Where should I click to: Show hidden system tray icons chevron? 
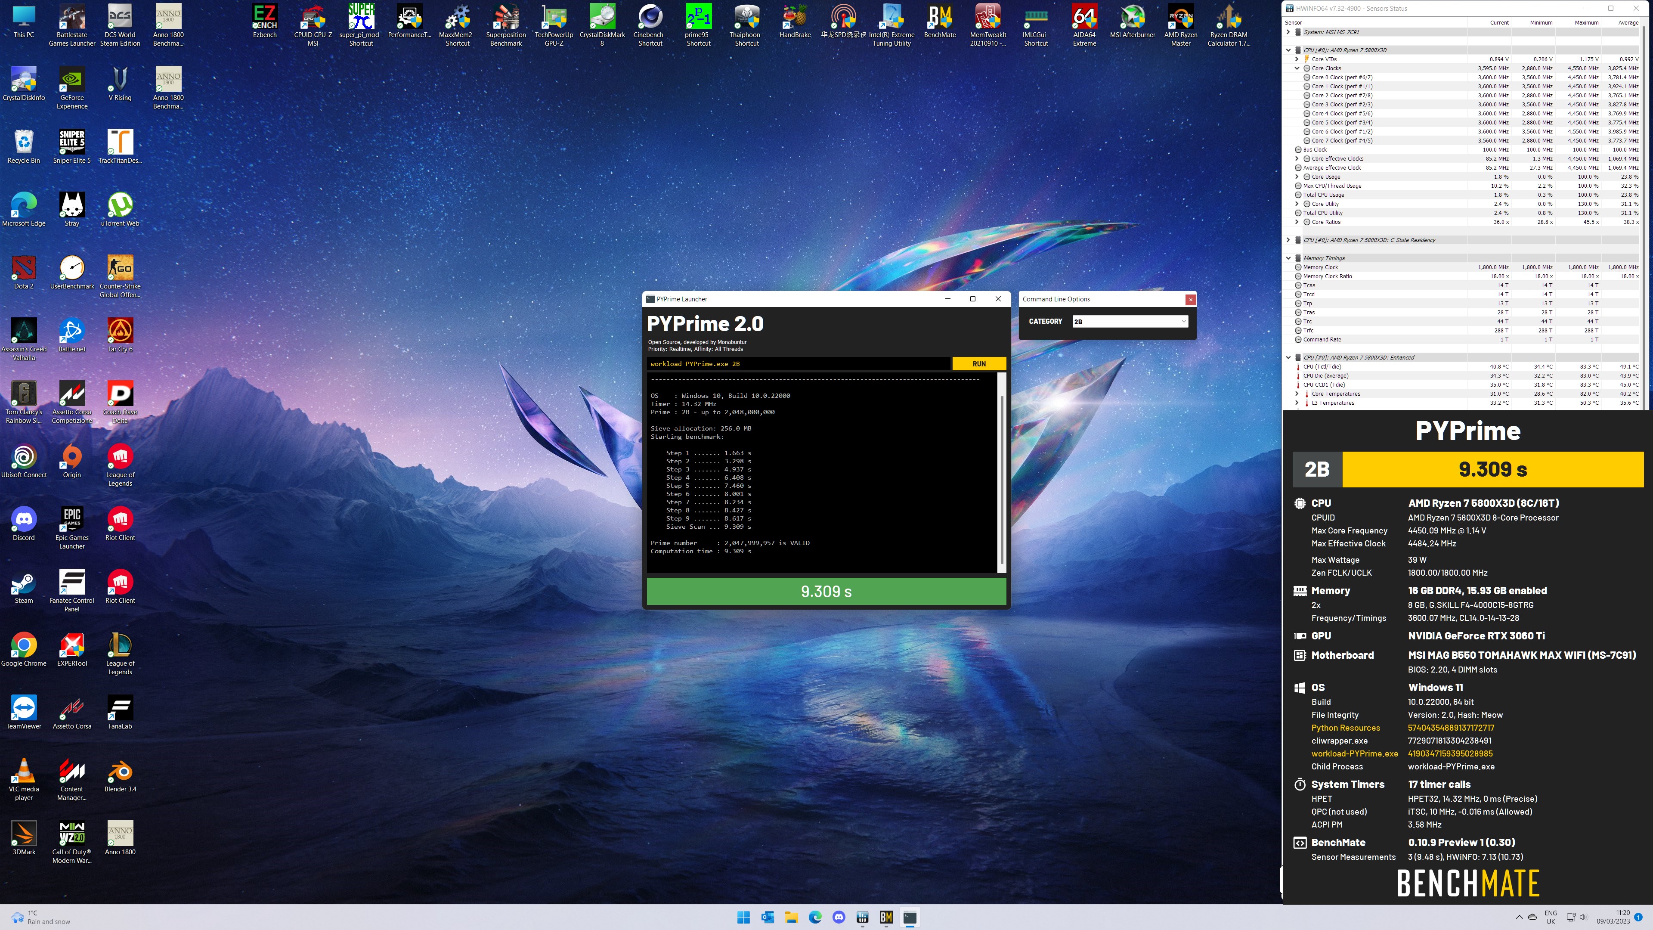[1519, 917]
